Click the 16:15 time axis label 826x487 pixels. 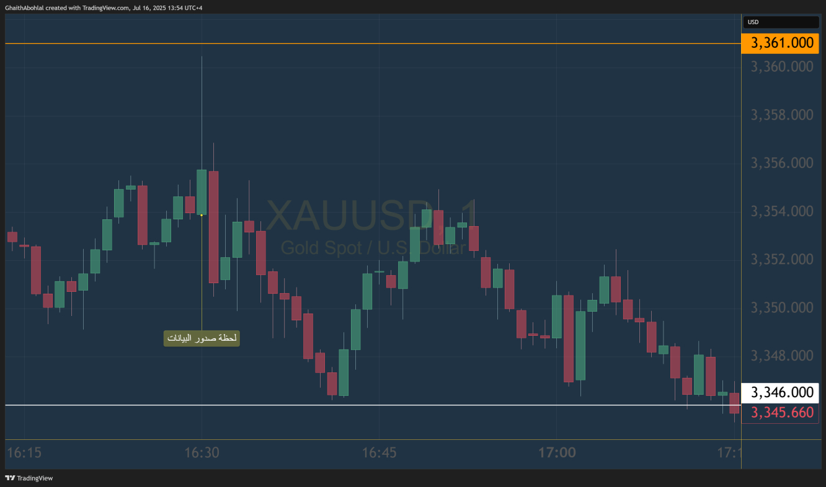[x=24, y=453]
